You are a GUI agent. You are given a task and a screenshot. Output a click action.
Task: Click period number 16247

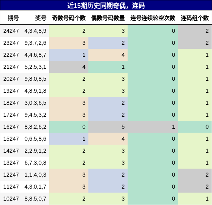coord(11,127)
